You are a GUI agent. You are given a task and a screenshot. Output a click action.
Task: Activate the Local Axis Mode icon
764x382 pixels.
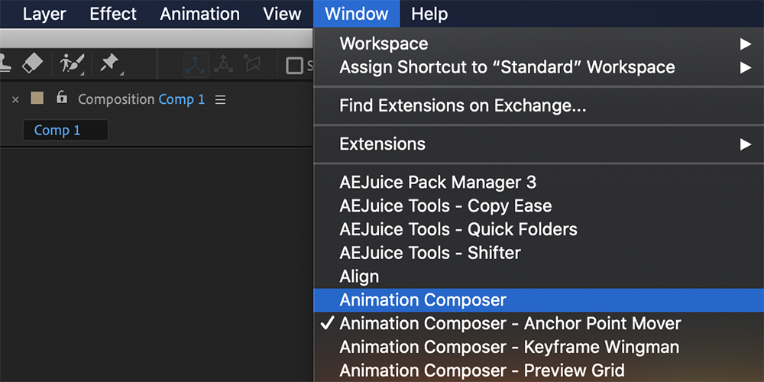pos(196,65)
